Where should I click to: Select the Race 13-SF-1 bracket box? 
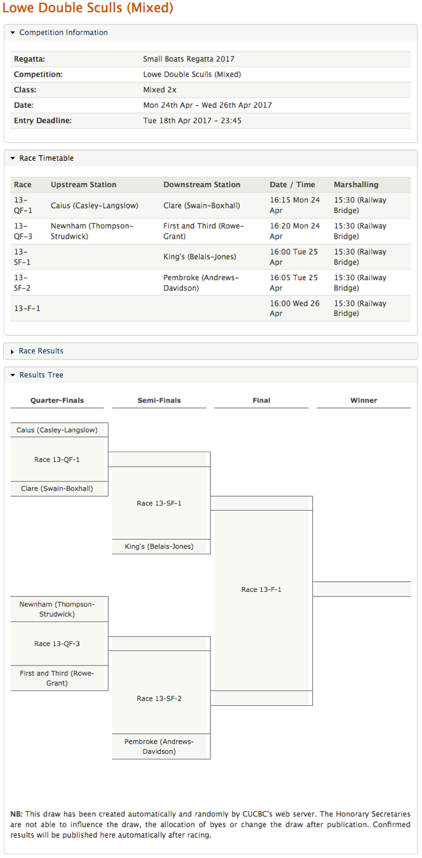click(x=161, y=503)
